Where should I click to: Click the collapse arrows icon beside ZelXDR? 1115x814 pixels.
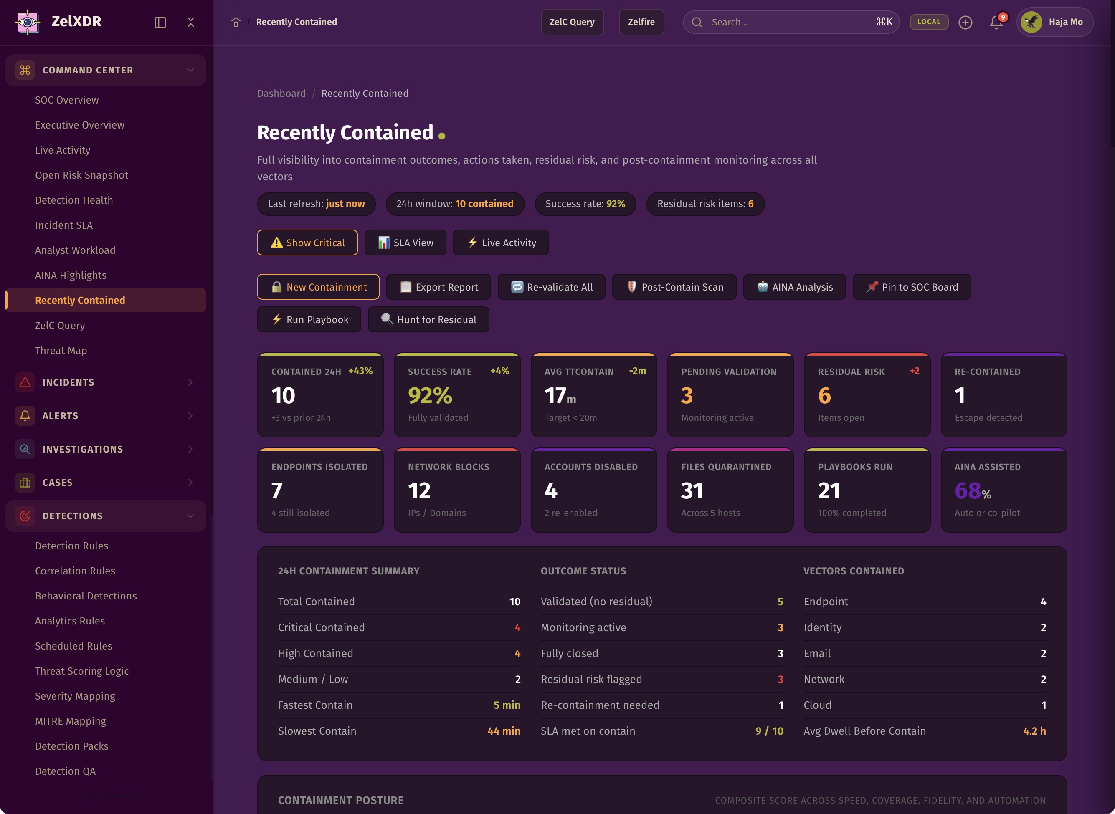coord(191,22)
